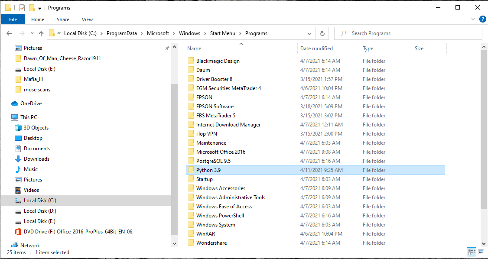Image resolution: width=488 pixels, height=259 pixels.
Task: Click the New folder icon in title bar
Action: coord(32,8)
